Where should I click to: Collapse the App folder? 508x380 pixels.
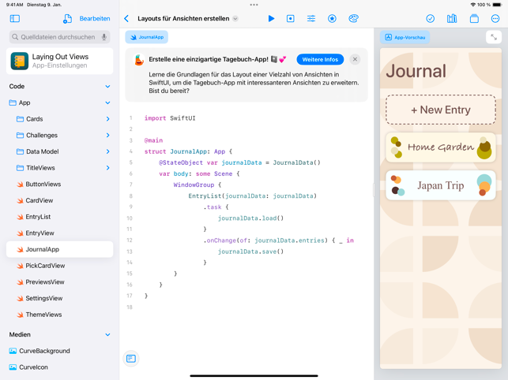(x=107, y=102)
